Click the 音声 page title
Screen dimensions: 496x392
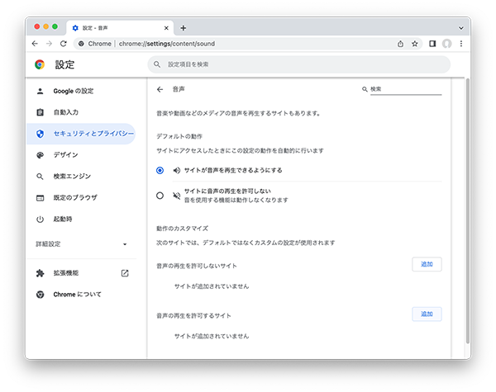tap(179, 89)
